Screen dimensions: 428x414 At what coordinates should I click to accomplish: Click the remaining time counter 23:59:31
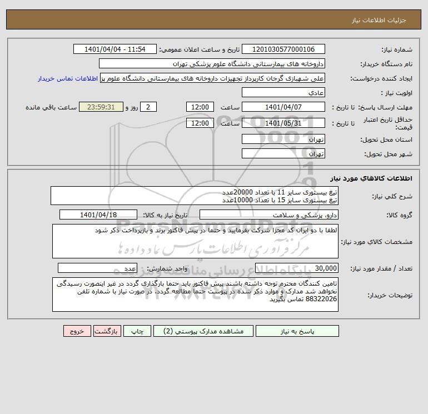point(101,107)
